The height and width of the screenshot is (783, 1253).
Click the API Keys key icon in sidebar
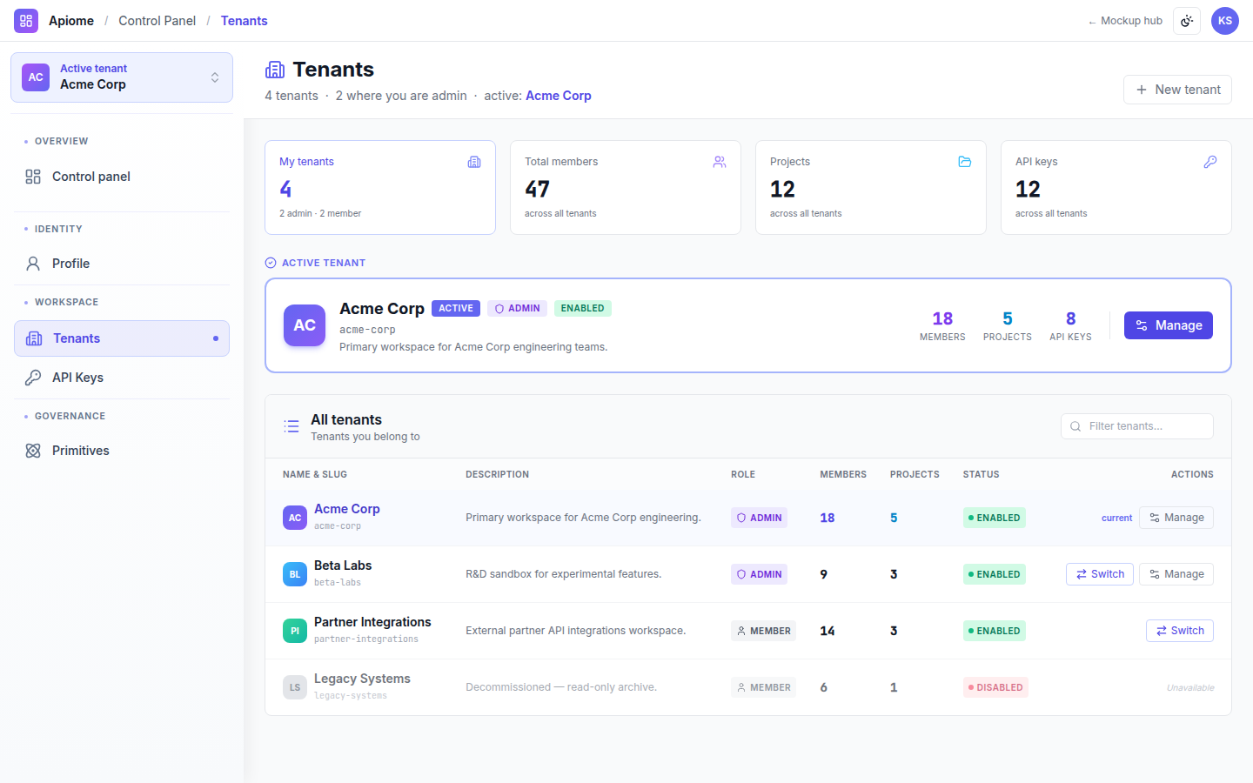point(33,378)
